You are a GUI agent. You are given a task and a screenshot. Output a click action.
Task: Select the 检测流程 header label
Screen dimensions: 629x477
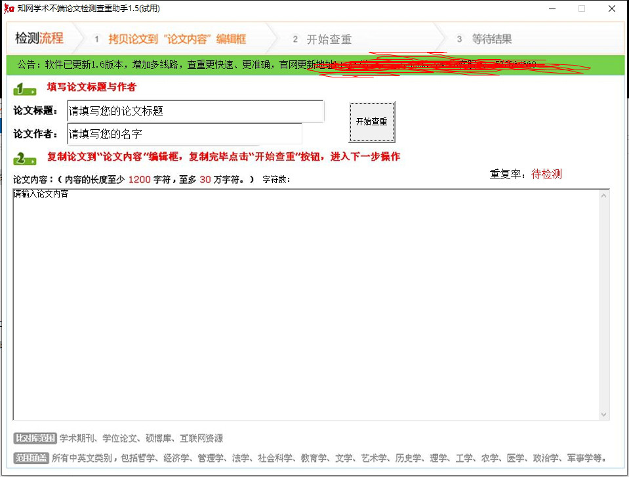39,38
